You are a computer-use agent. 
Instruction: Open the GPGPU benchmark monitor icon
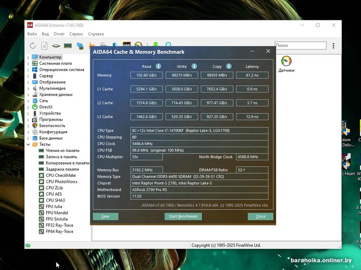point(80,46)
